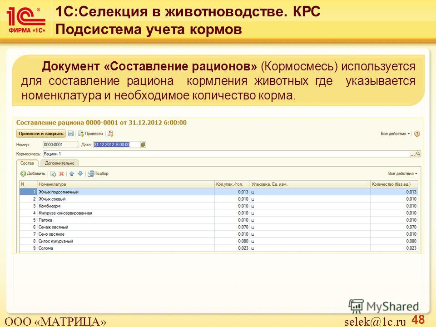436x327 pixels.
Task: Click the 1С firm logo
Action: pos(26,20)
